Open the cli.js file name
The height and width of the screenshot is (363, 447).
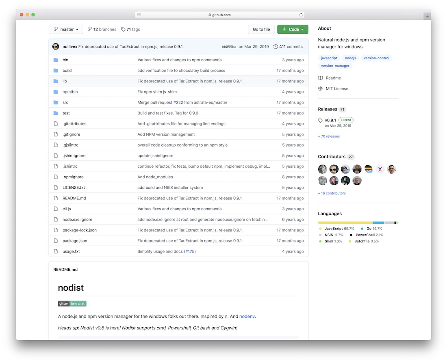click(x=67, y=209)
